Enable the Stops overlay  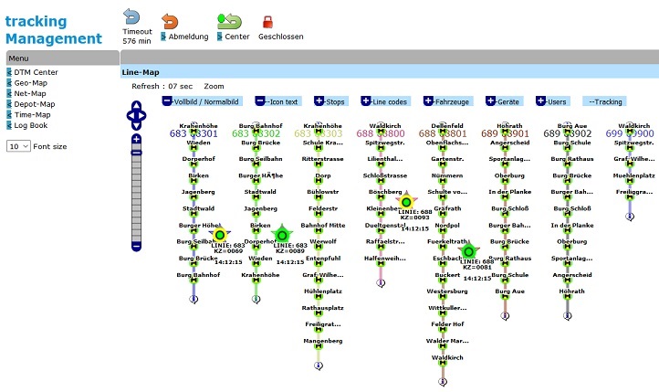[331, 101]
